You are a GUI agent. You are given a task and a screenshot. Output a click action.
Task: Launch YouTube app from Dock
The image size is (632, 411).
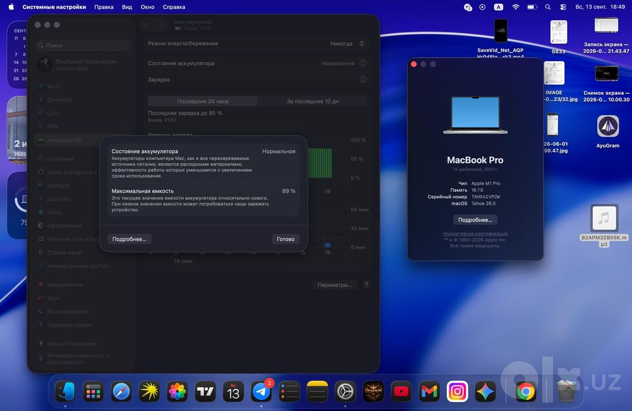[x=401, y=391]
